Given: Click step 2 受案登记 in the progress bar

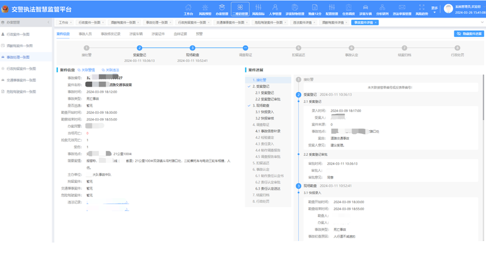Looking at the screenshot, I should pyautogui.click(x=140, y=48).
